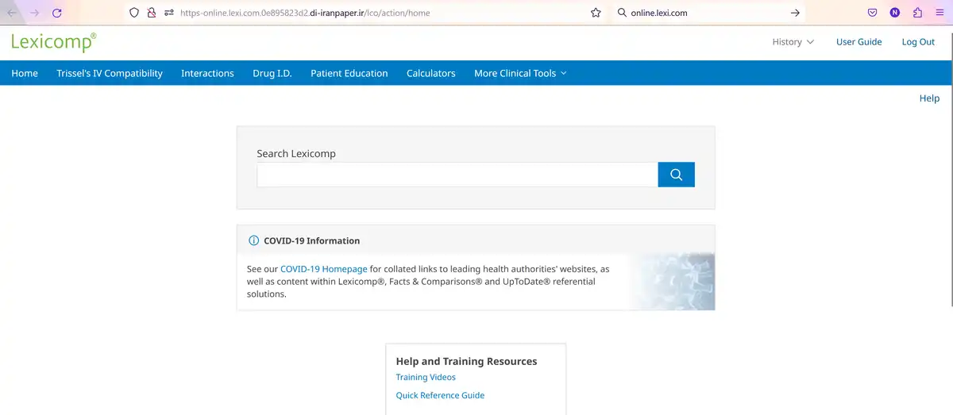Open the Firefox hamburger menu
Screen dimensions: 953x415
coord(939,13)
